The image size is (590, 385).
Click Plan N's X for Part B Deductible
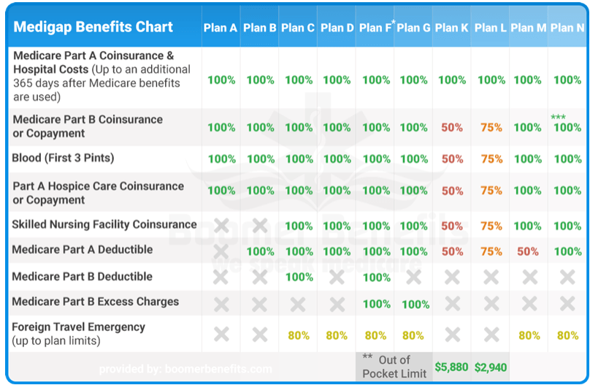pos(567,278)
